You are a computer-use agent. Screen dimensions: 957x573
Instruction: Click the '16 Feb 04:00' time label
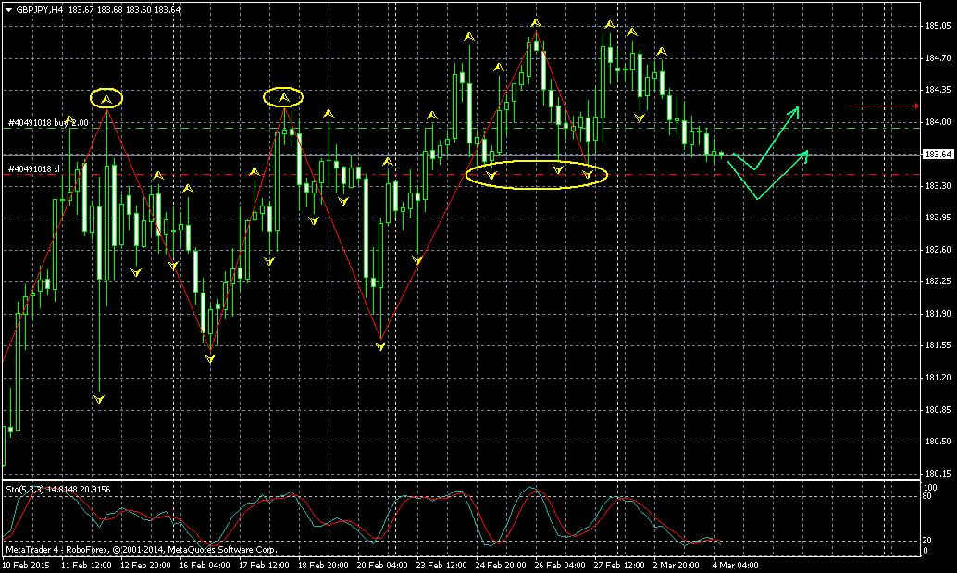coord(205,565)
